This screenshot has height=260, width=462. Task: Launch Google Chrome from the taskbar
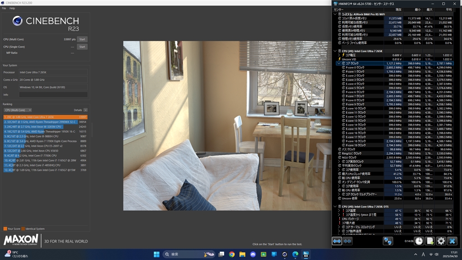pos(232,254)
